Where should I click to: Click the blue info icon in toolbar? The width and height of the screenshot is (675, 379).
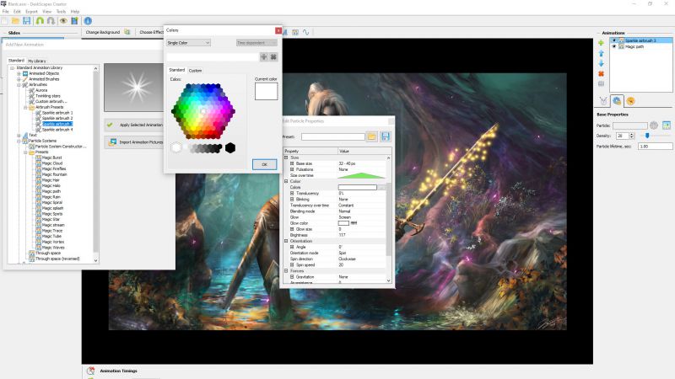(88, 20)
